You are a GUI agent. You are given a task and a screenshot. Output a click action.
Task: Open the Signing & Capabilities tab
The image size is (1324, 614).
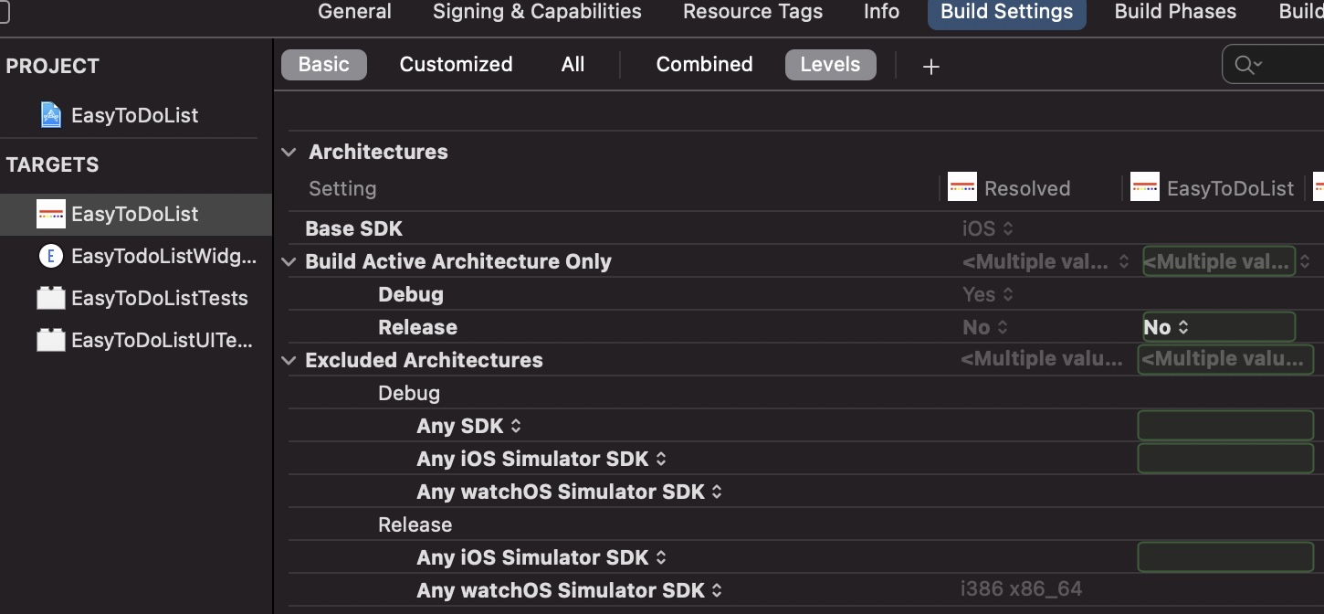[537, 12]
